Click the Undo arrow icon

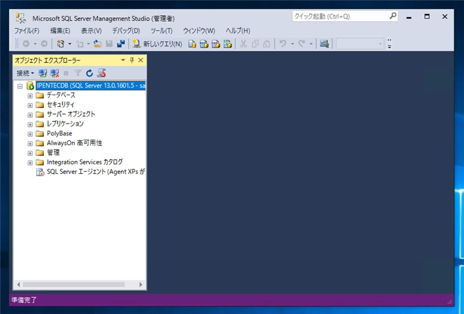(x=283, y=44)
